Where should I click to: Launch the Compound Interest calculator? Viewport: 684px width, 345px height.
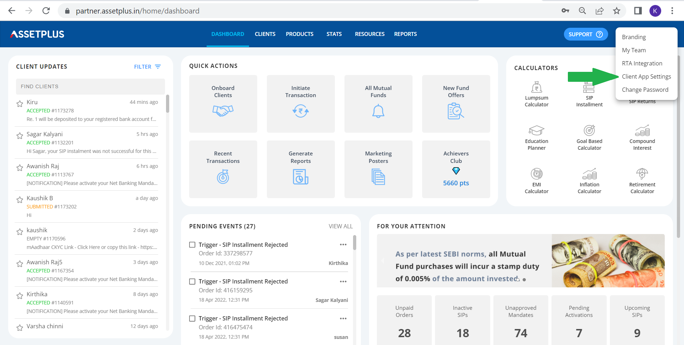tap(642, 137)
